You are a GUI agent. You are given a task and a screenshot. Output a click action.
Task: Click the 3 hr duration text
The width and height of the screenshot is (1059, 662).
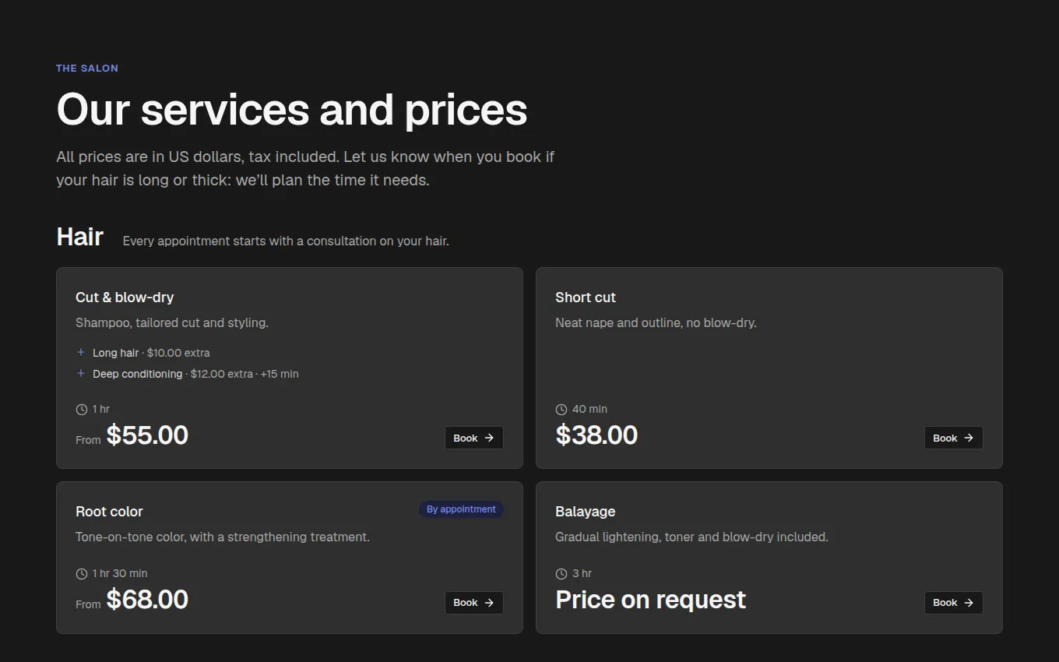tap(582, 573)
